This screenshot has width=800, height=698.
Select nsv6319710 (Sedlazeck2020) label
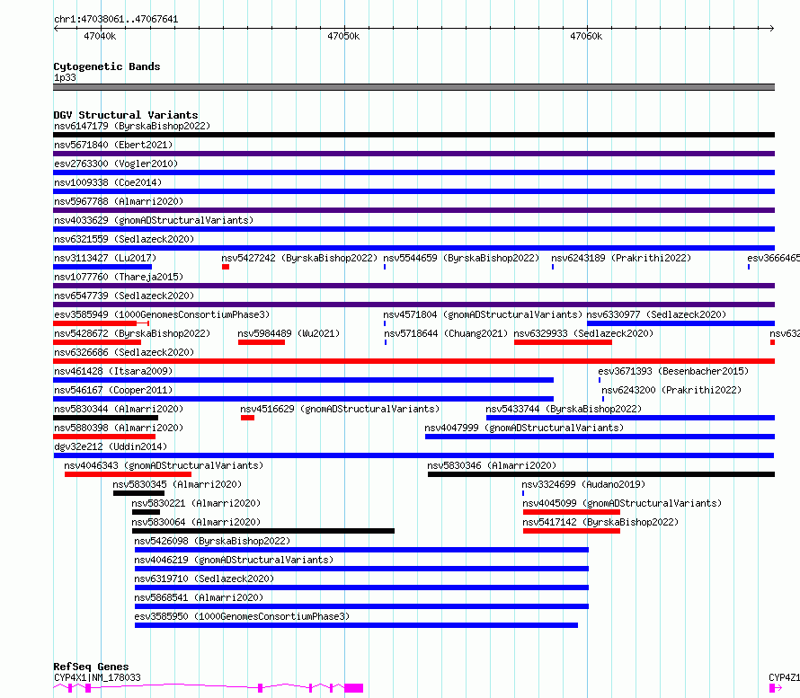point(204,579)
